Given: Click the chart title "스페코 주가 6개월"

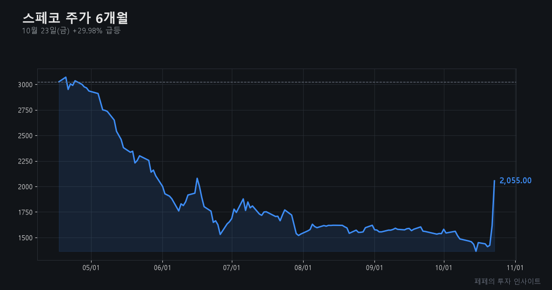Looking at the screenshot, I should 75,18.
